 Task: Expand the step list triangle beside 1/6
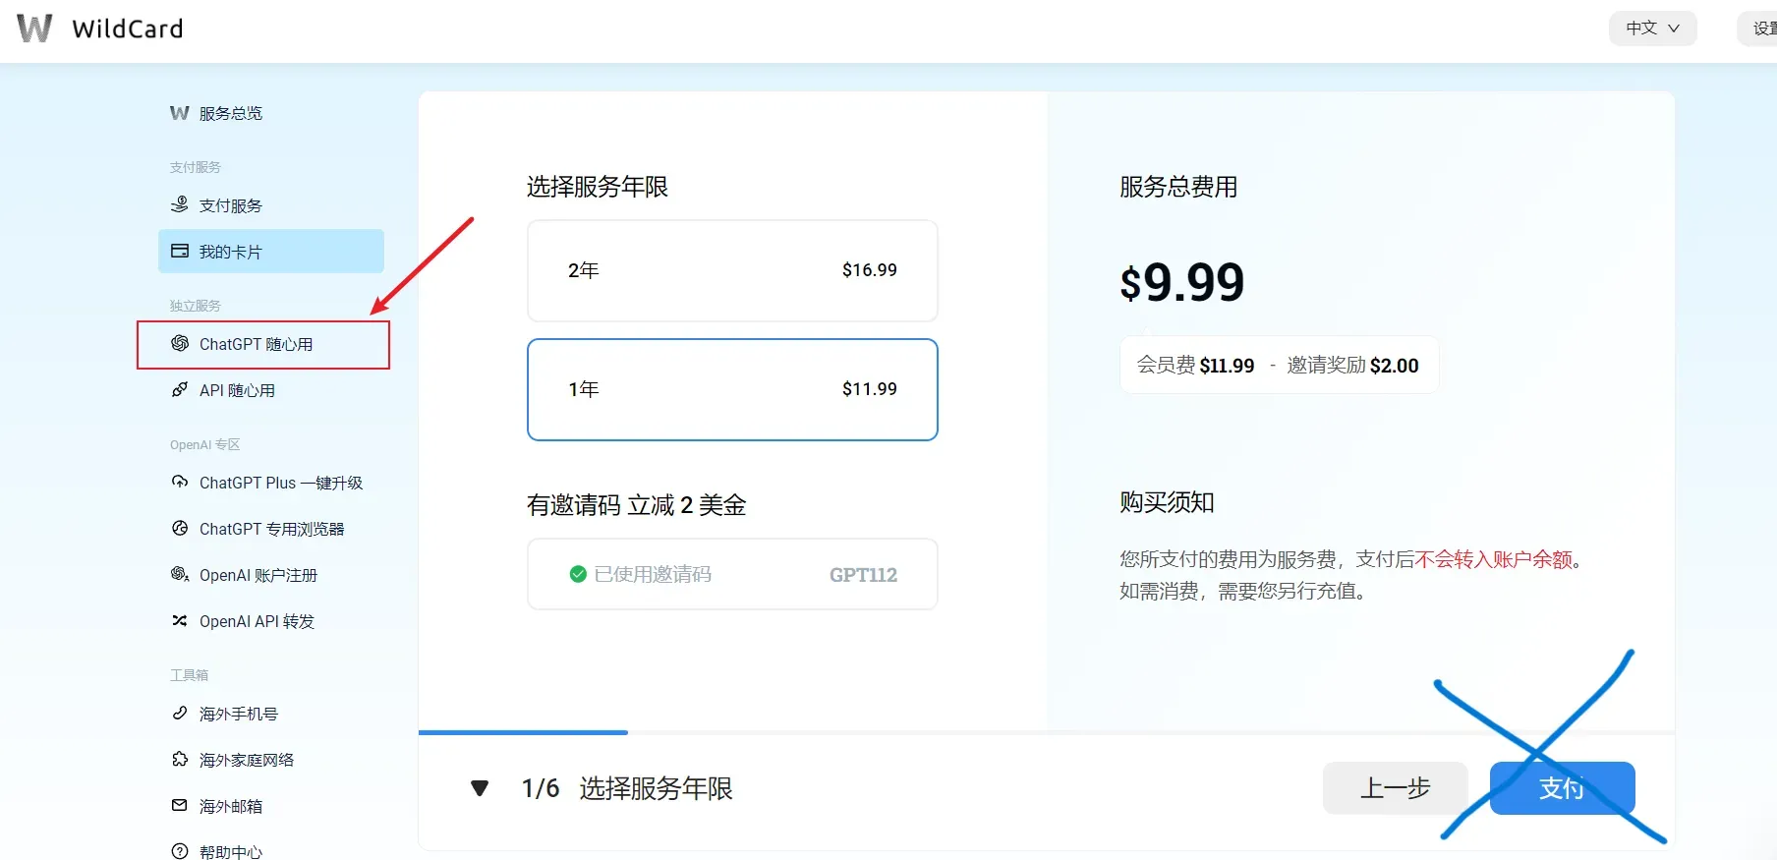tap(480, 788)
